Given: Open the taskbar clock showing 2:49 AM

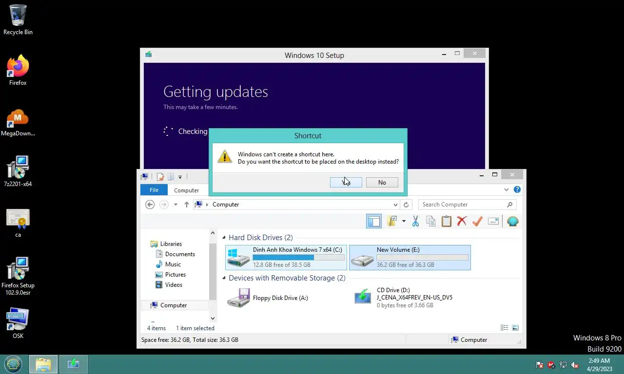Looking at the screenshot, I should (x=599, y=365).
